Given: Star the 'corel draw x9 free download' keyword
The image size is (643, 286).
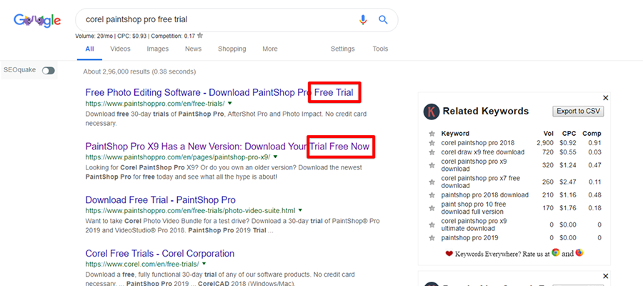Looking at the screenshot, I should [432, 153].
